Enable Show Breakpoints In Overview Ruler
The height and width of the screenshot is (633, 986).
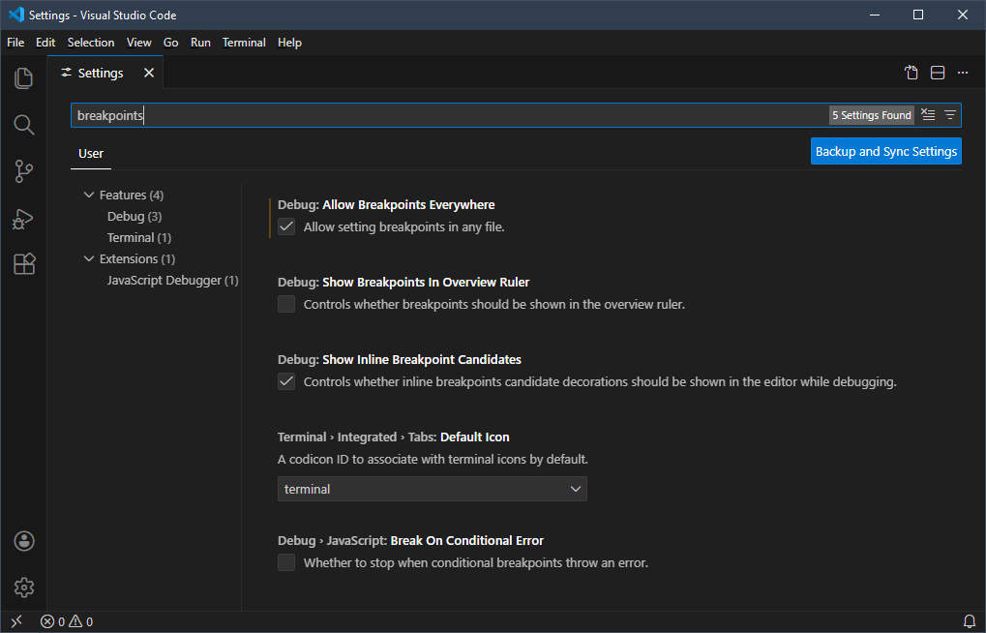(x=286, y=304)
